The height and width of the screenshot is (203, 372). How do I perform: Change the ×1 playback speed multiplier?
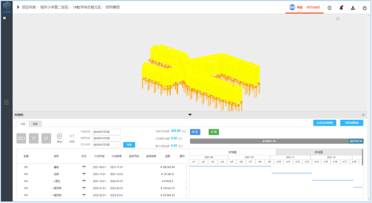click(x=72, y=136)
